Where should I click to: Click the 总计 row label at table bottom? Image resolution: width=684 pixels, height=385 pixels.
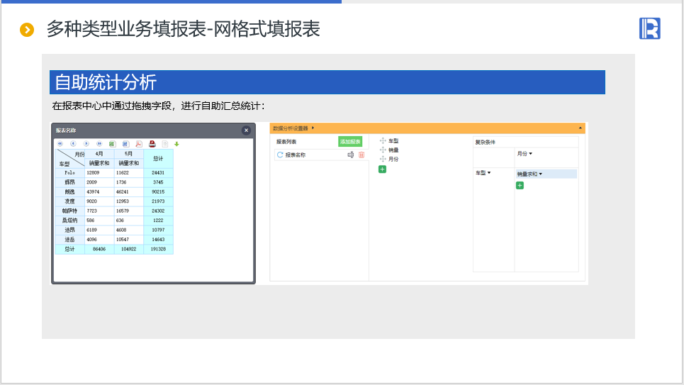pos(69,250)
